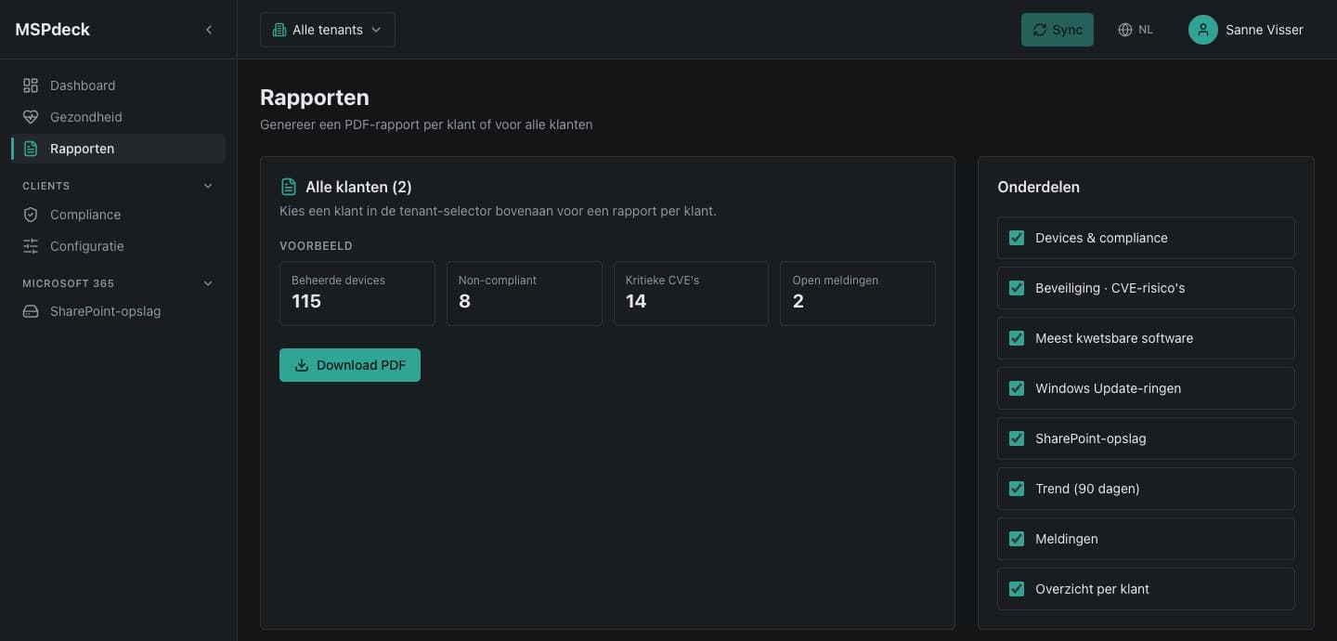
Task: Open the Rapporten page in sidebar
Action: (x=118, y=149)
